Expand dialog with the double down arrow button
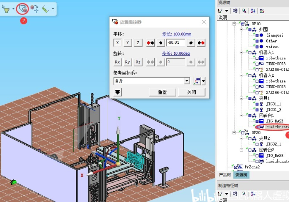Image resolution: width=289 pixels, height=202 pixels. pos(118,92)
